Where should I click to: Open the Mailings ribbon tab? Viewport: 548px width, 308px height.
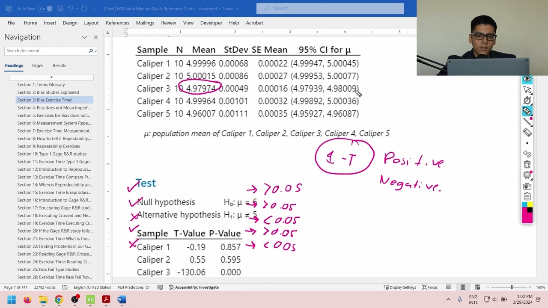point(145,23)
